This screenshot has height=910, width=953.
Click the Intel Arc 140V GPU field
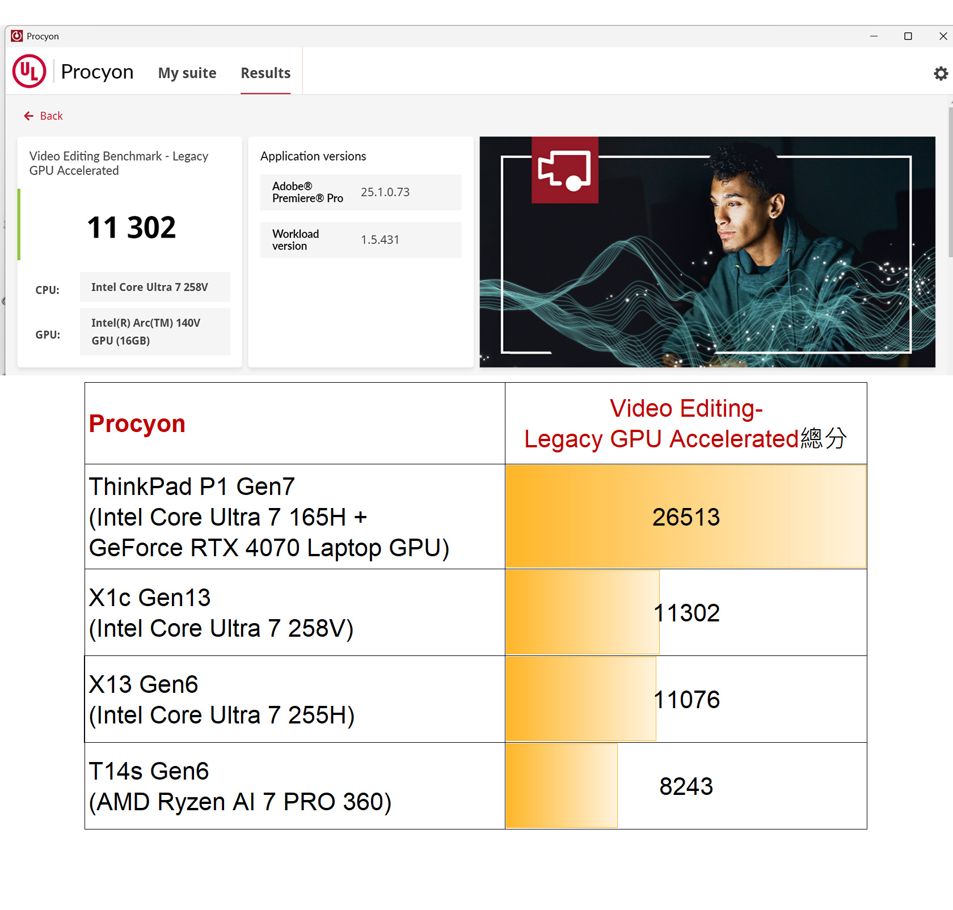point(154,332)
